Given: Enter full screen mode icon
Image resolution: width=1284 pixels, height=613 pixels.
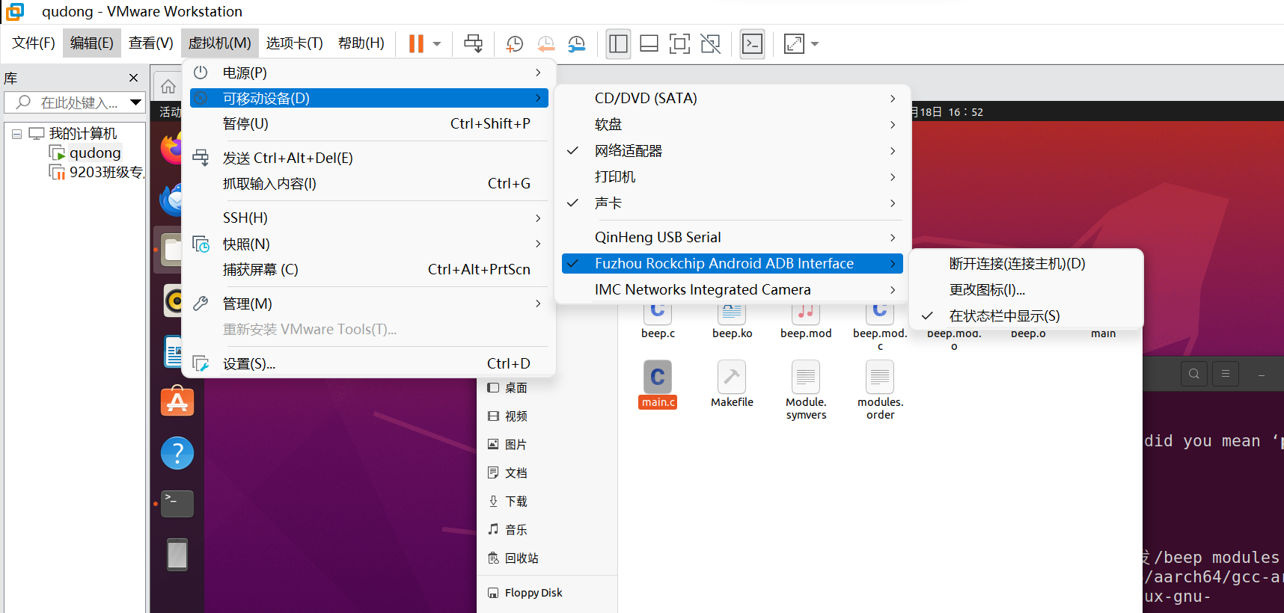Looking at the screenshot, I should 679,44.
